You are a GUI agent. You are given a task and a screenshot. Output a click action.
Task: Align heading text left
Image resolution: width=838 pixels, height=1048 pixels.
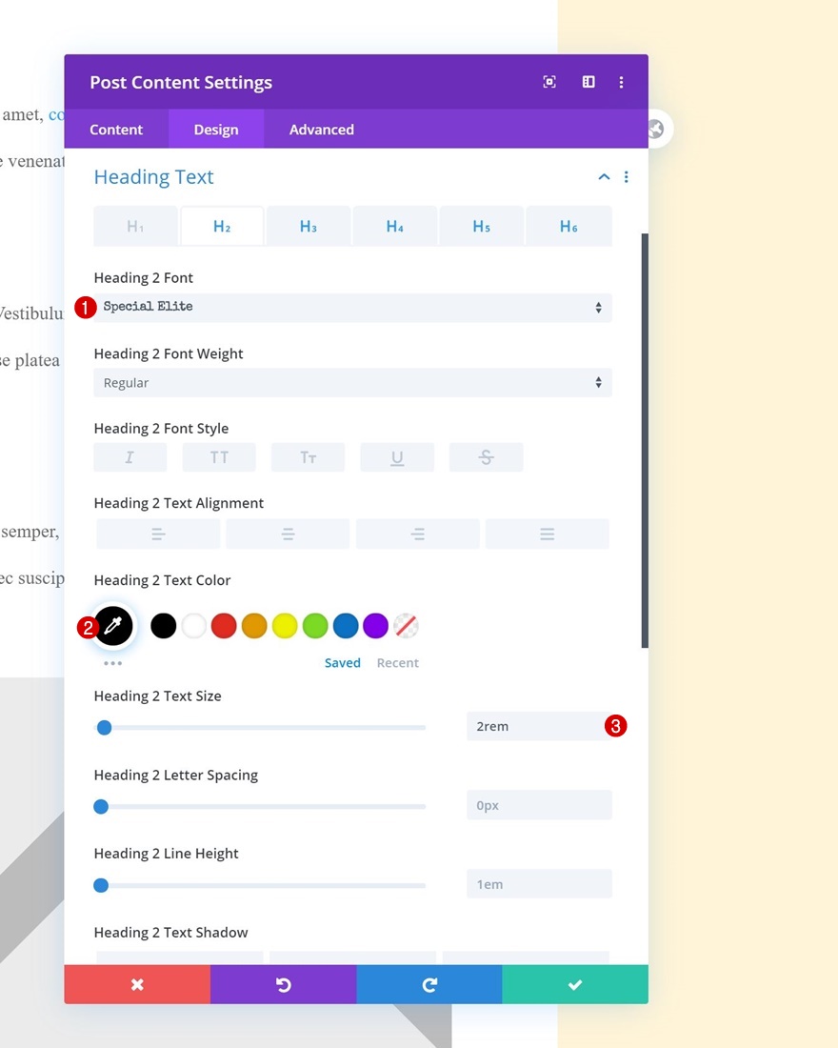158,534
